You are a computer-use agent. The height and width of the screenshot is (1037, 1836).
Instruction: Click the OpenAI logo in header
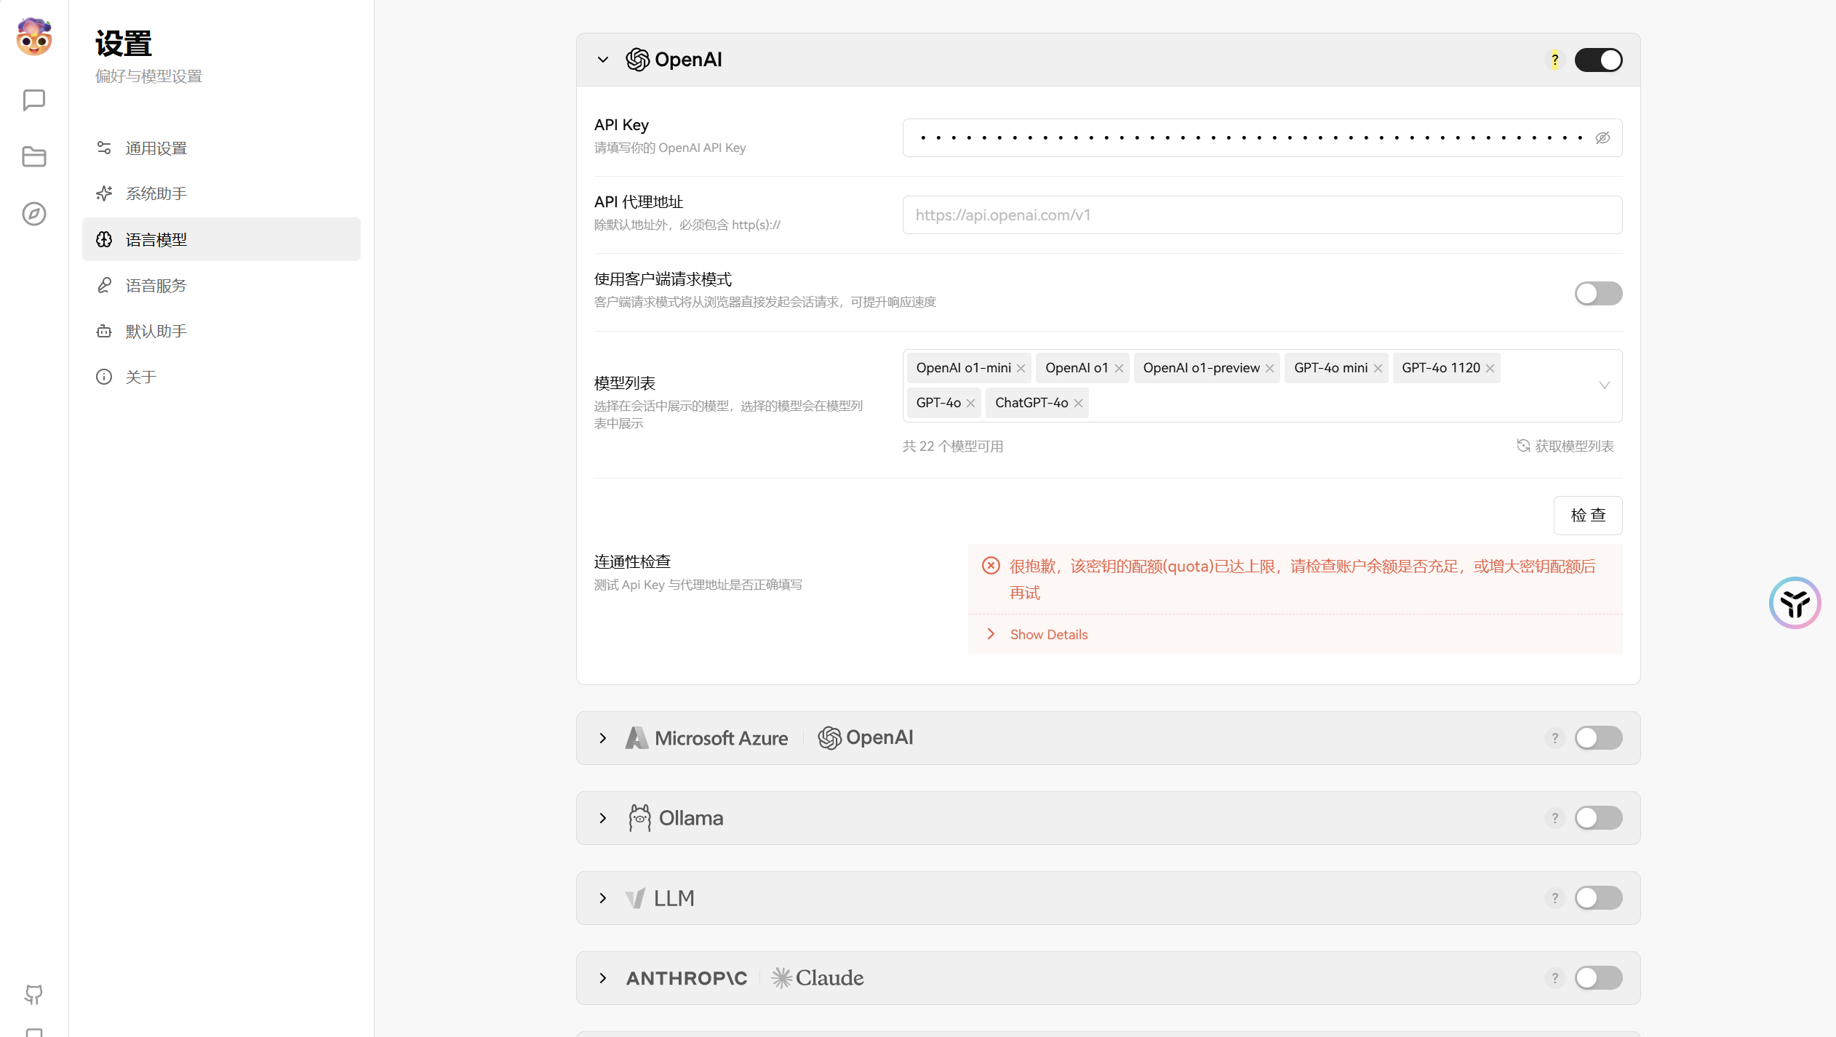[674, 60]
